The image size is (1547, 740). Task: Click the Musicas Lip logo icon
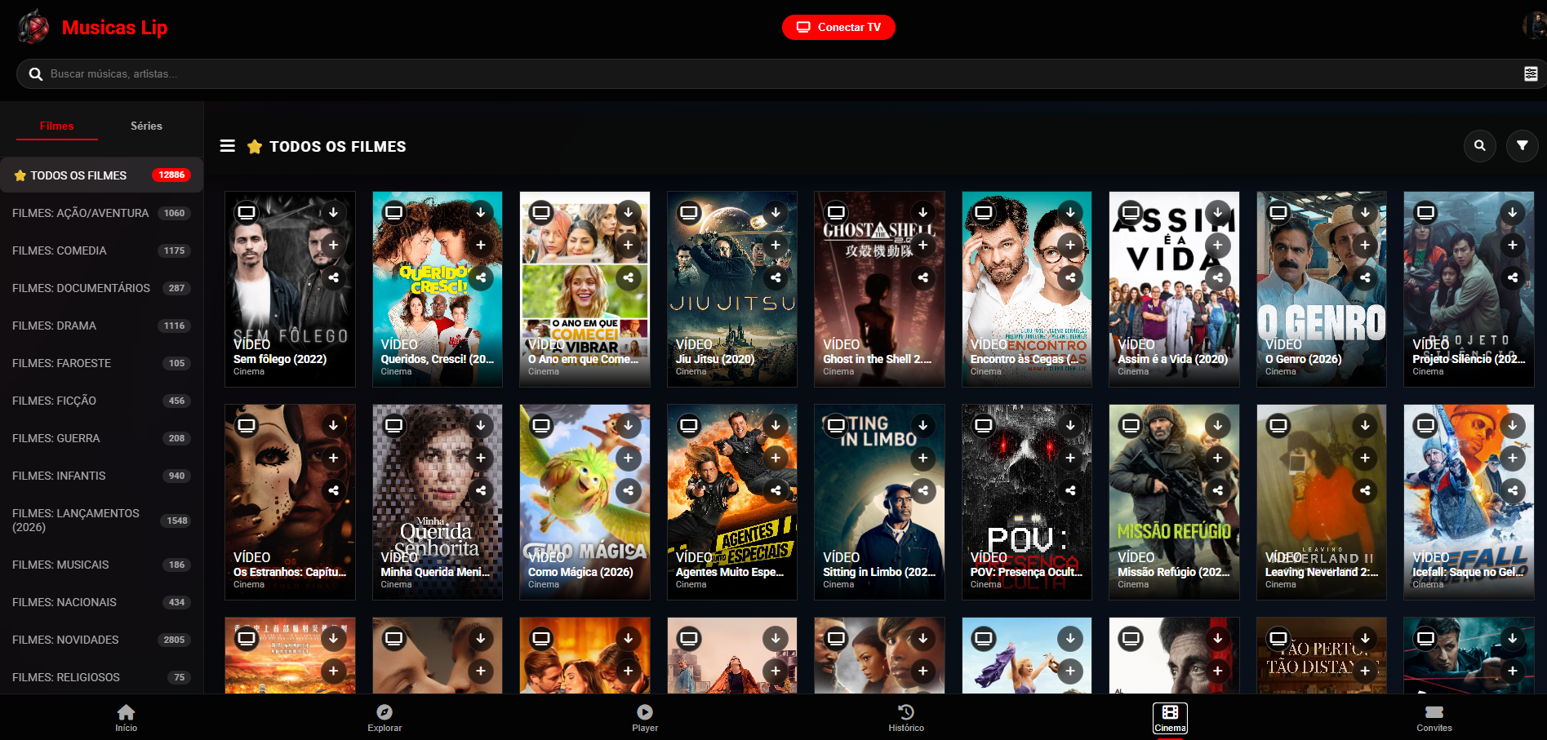[33, 27]
